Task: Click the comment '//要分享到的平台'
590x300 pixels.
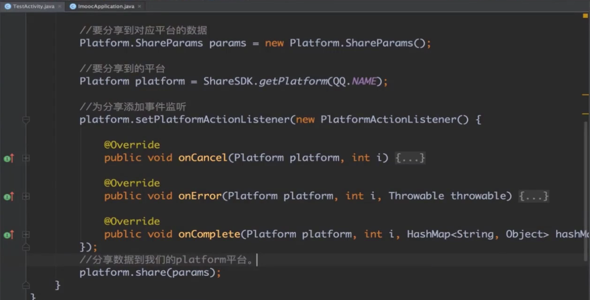Action: pos(122,69)
